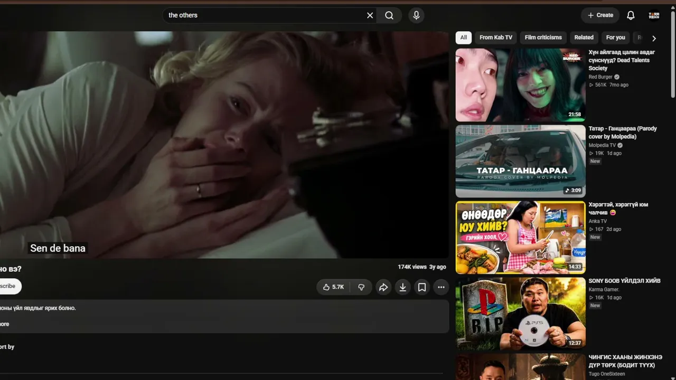
Task: Open Татар - Ганцаараа video thumbnail
Action: tap(521, 161)
